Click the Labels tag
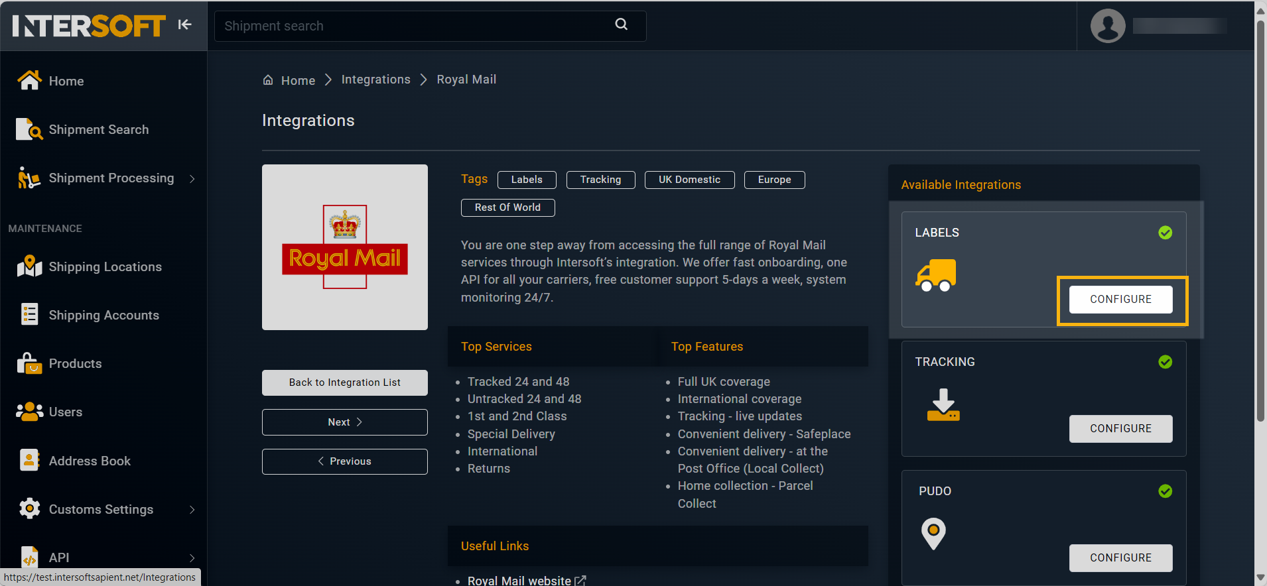The width and height of the screenshot is (1267, 586). 527,180
